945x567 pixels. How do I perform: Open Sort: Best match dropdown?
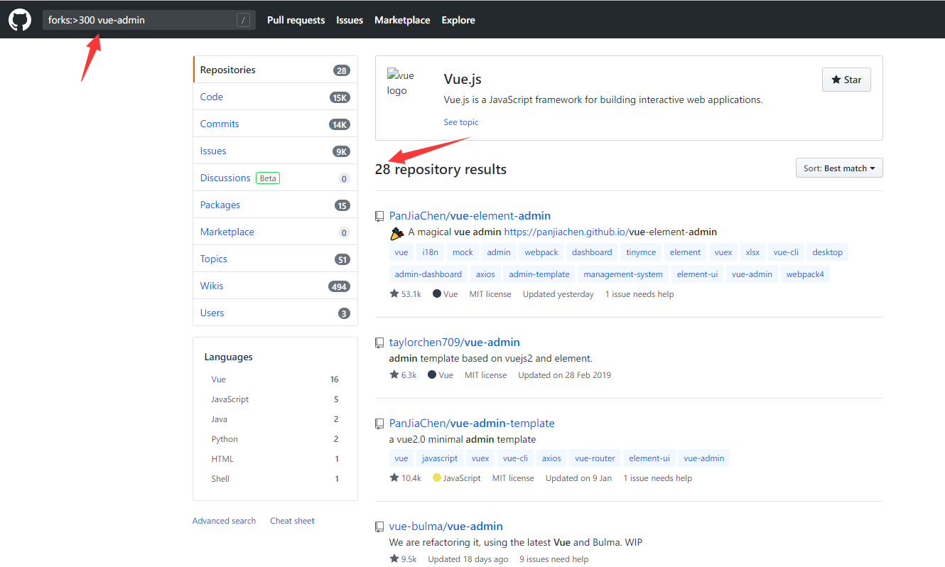(x=839, y=168)
